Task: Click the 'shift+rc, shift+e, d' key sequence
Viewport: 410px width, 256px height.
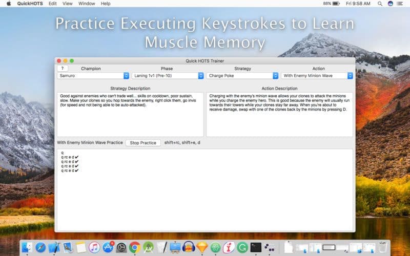Action: point(182,143)
